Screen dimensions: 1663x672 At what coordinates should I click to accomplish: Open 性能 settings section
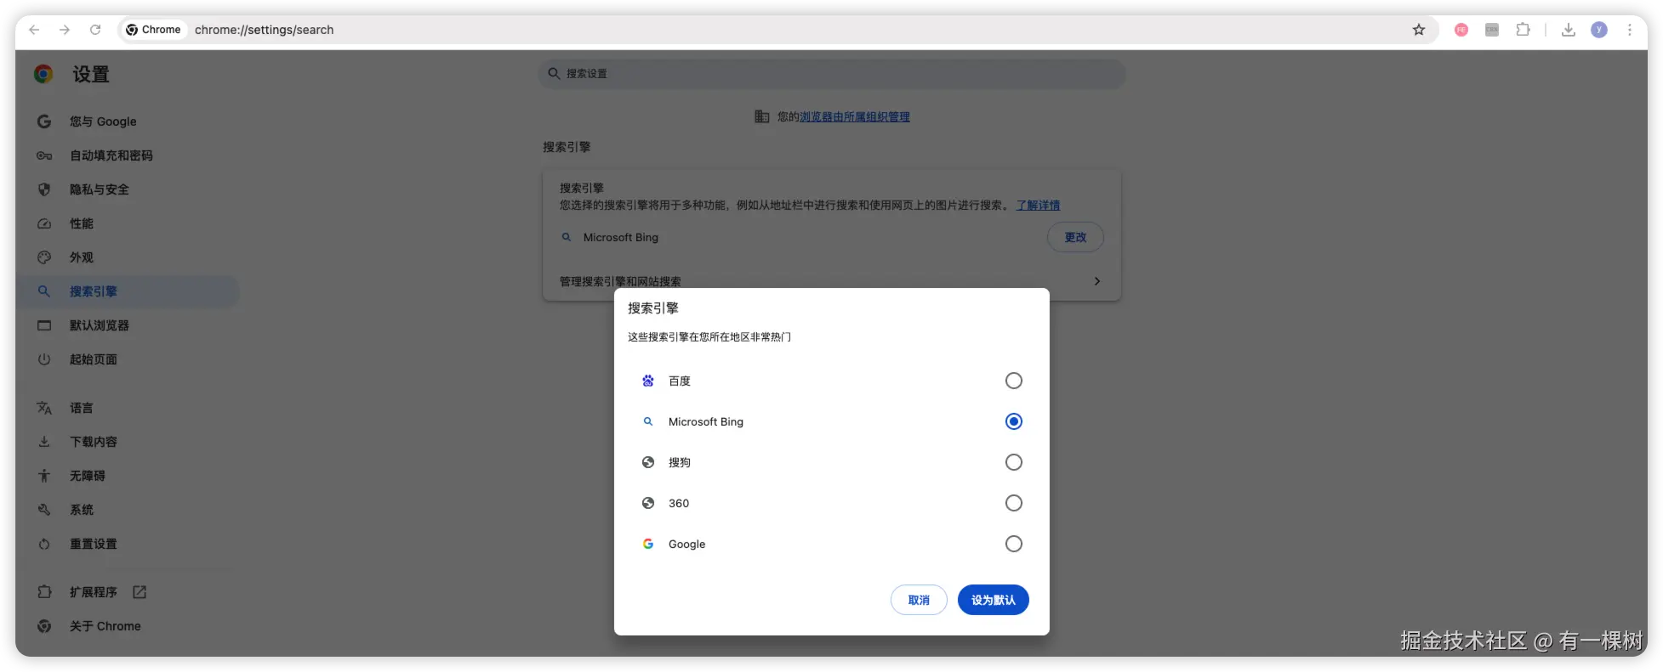tap(128, 223)
